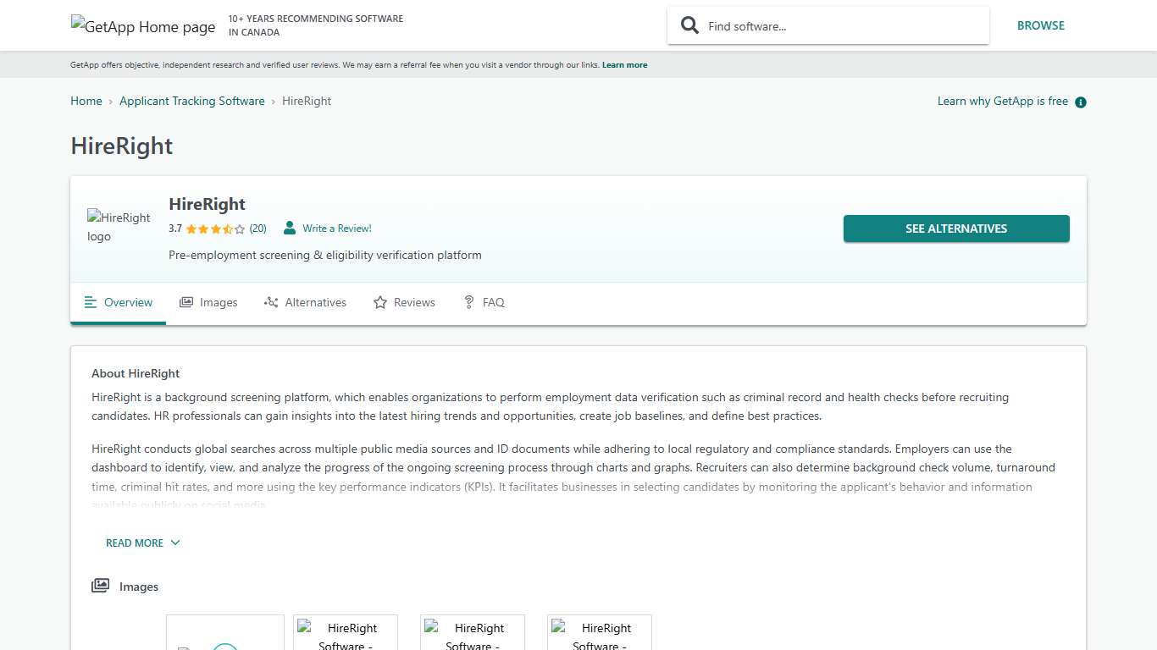
Task: Click the Reviews star icon
Action: click(x=379, y=301)
